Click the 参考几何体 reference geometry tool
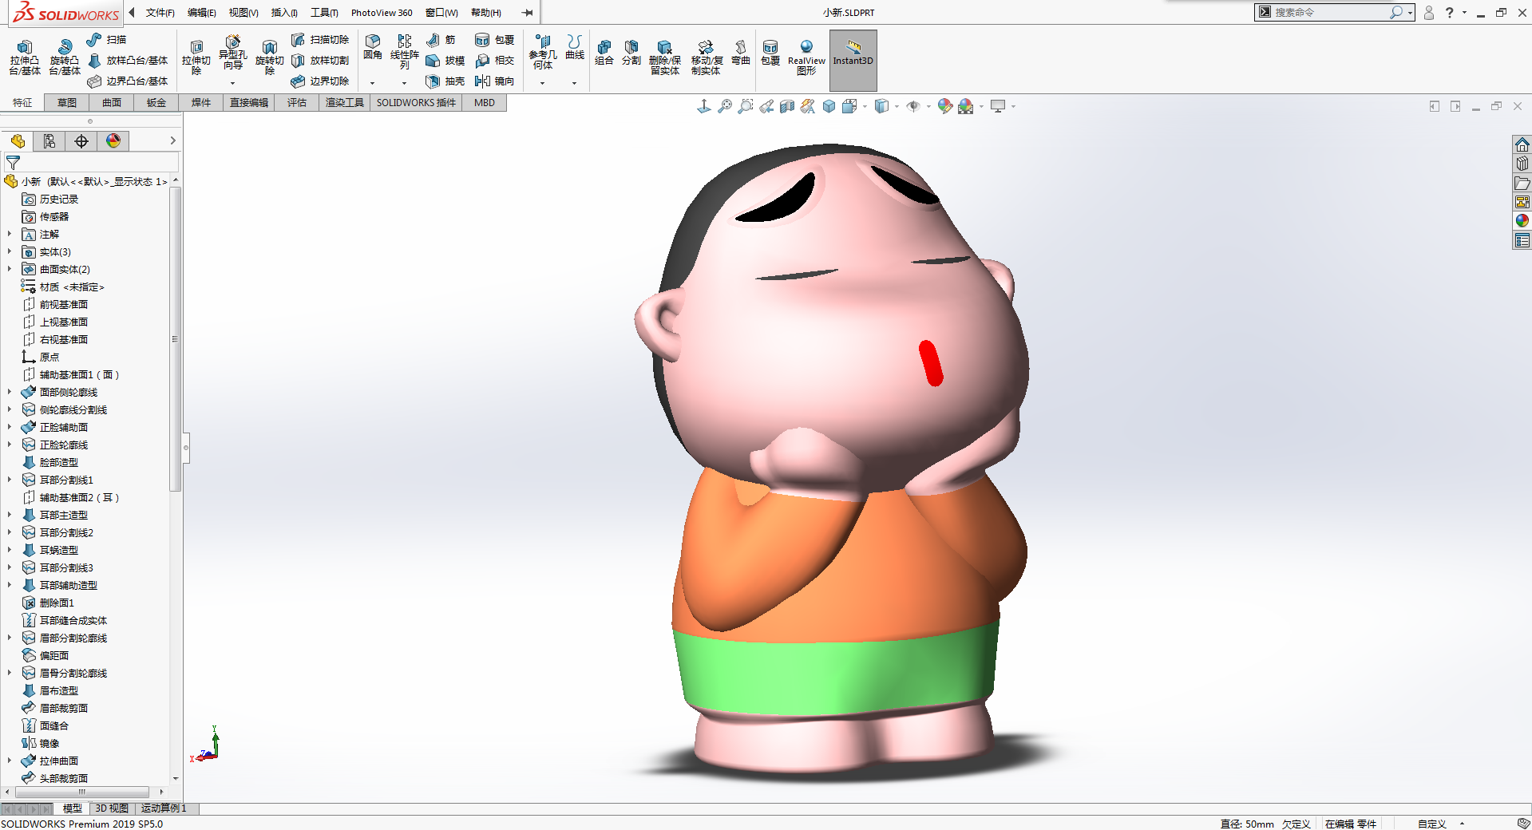1532x830 pixels. click(x=543, y=52)
